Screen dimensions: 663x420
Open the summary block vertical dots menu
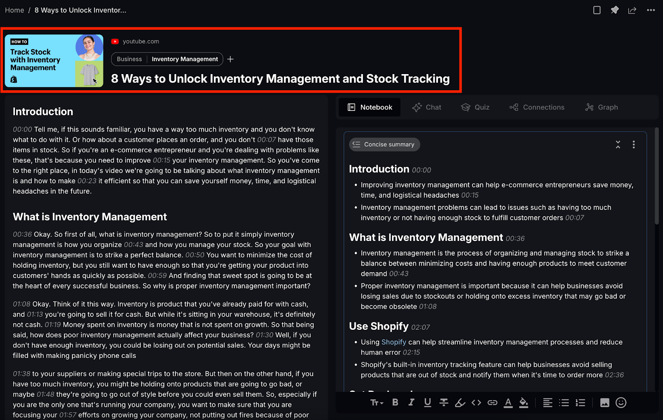click(634, 144)
